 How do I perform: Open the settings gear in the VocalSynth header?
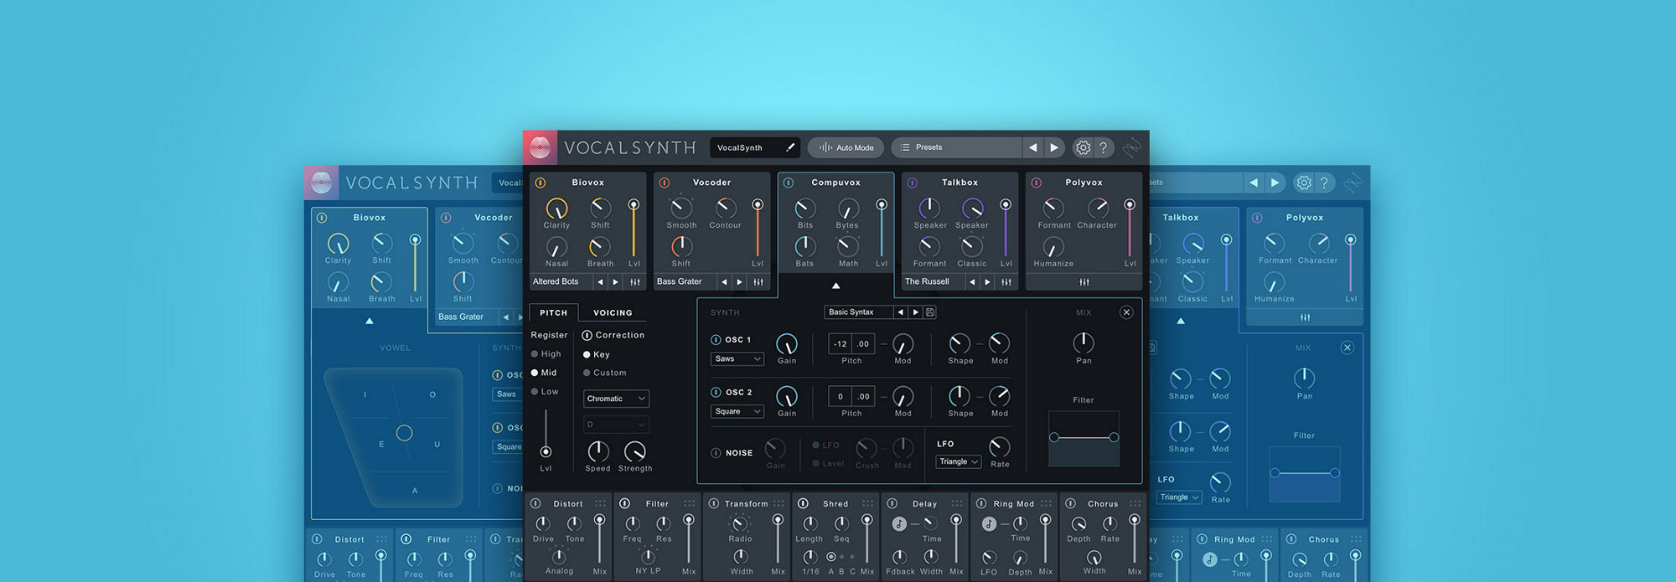pos(1083,147)
